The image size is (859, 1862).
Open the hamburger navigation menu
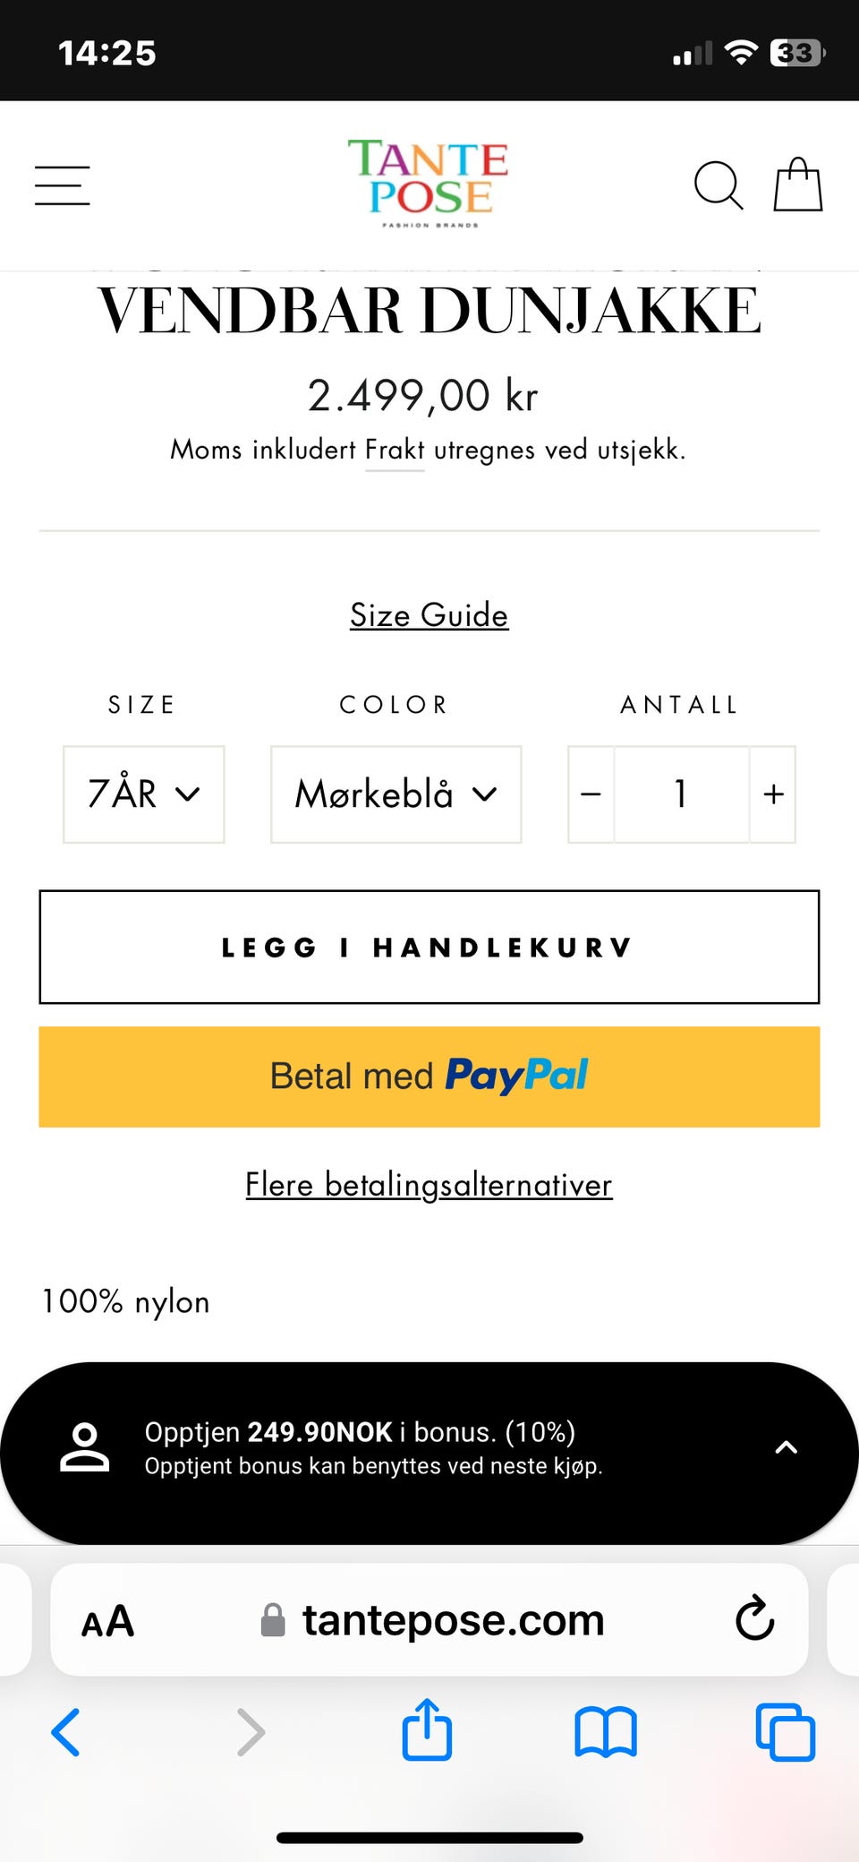[63, 185]
